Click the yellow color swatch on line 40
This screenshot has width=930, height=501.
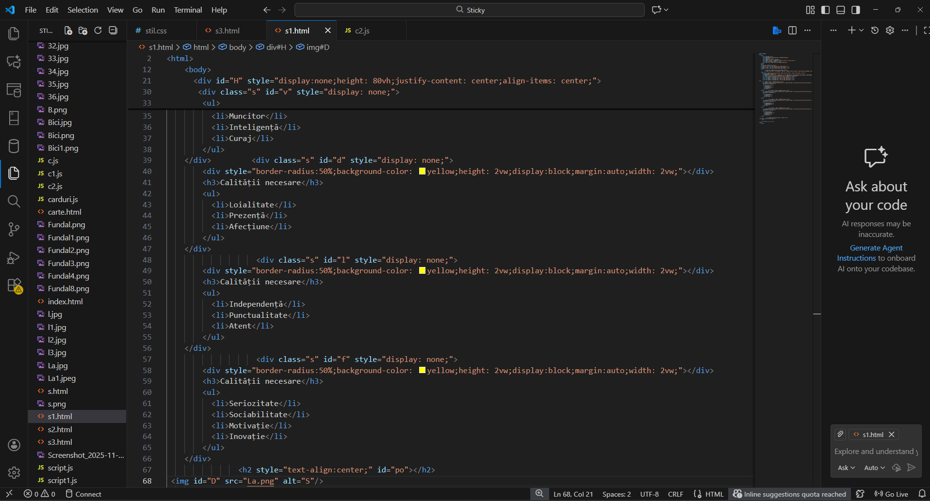[422, 171]
